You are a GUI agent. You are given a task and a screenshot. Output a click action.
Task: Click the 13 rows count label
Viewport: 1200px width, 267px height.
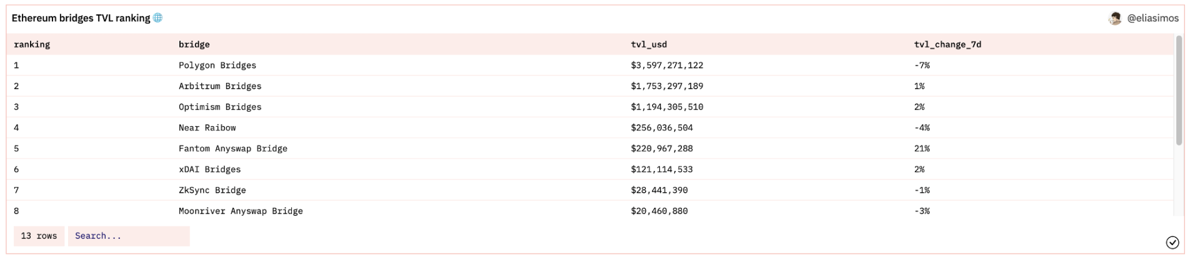click(39, 236)
